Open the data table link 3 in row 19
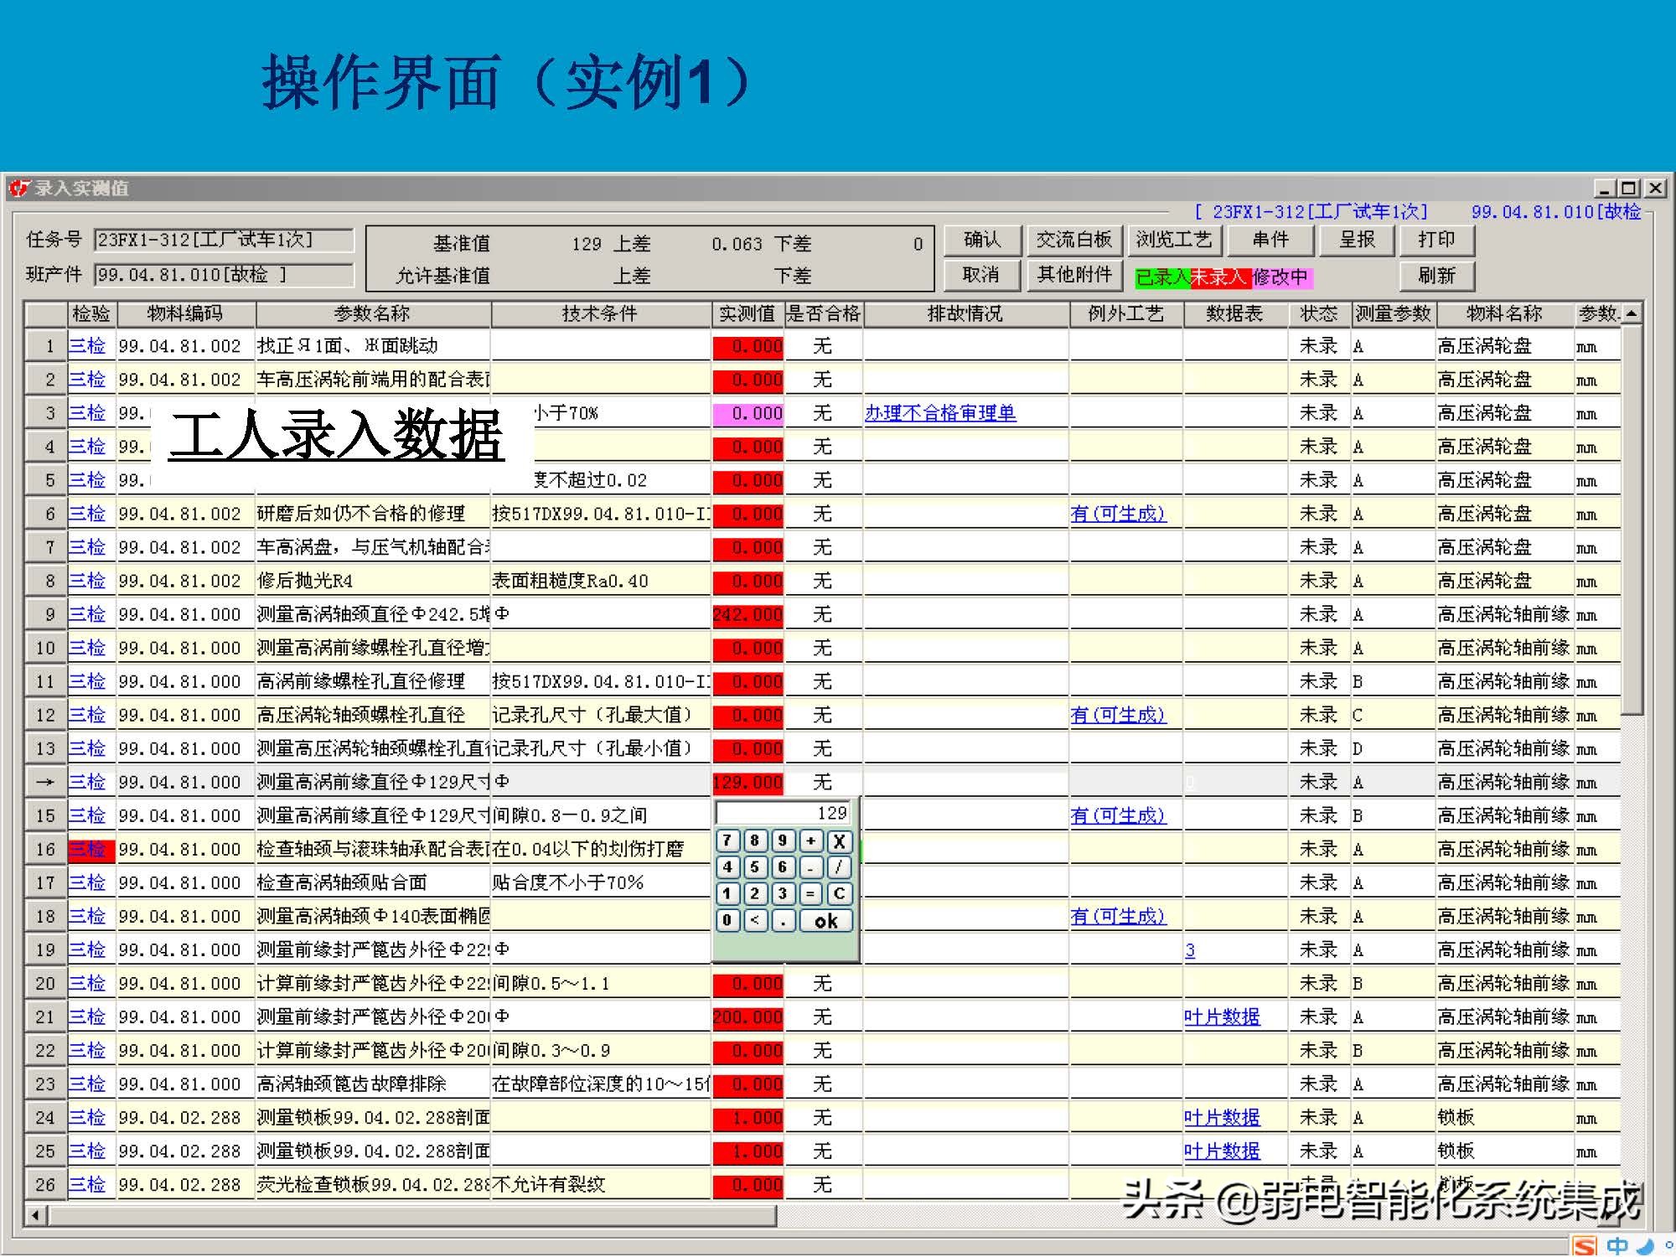The width and height of the screenshot is (1676, 1257). pos(1190,950)
